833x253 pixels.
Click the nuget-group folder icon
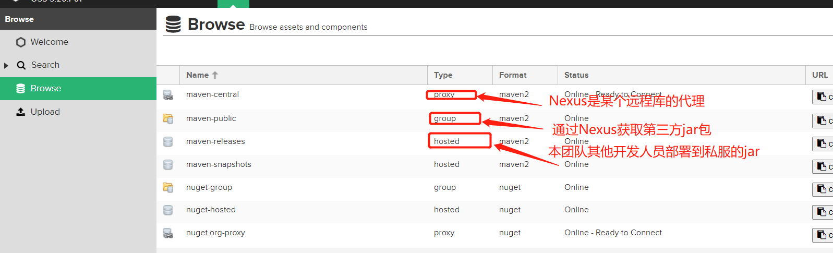pos(168,187)
